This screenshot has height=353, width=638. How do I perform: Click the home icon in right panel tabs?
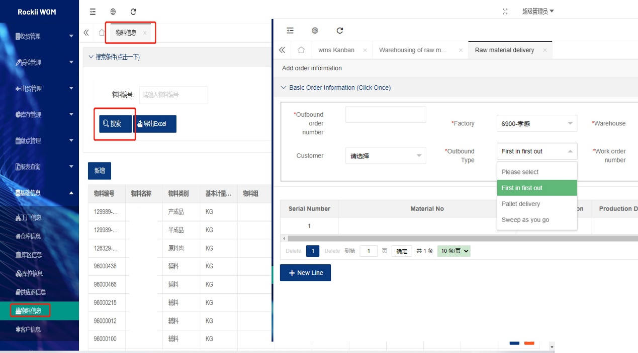[x=301, y=50]
